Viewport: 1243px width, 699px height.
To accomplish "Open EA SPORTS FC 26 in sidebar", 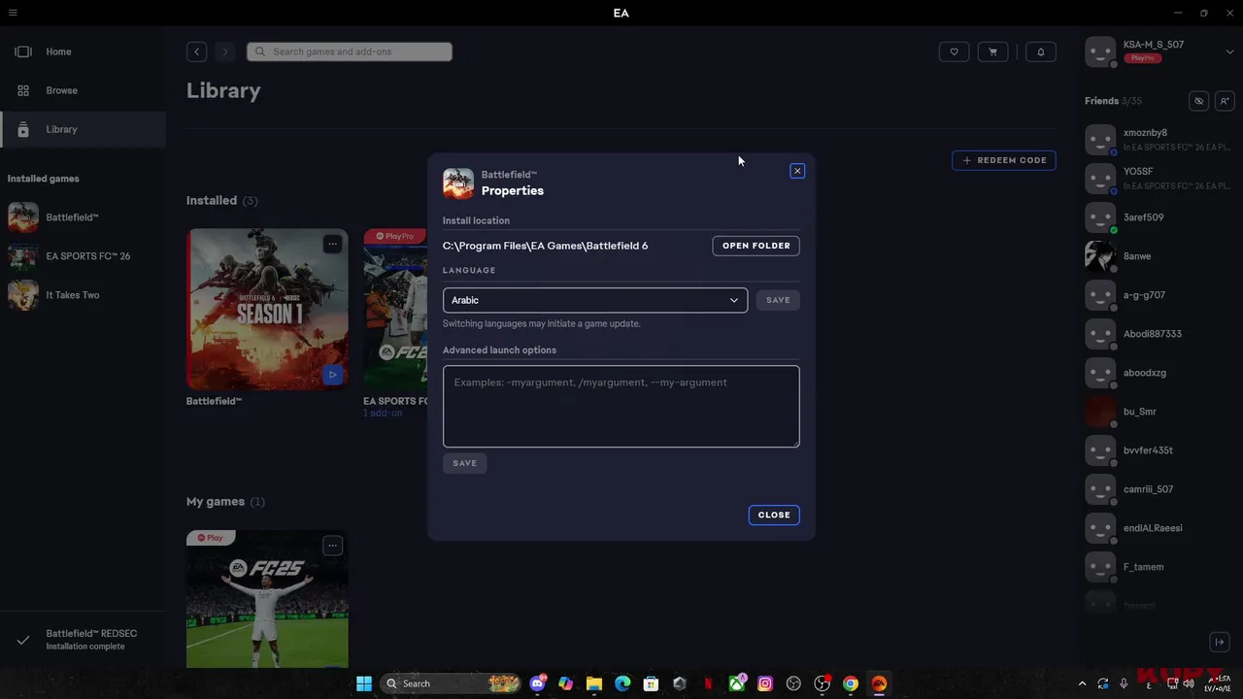I will (83, 256).
